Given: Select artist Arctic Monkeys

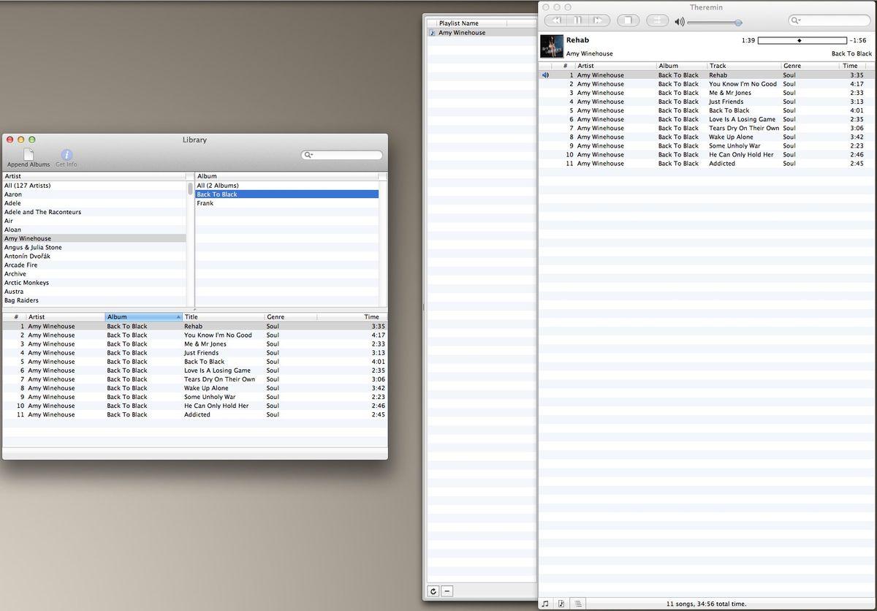Looking at the screenshot, I should 94,283.
